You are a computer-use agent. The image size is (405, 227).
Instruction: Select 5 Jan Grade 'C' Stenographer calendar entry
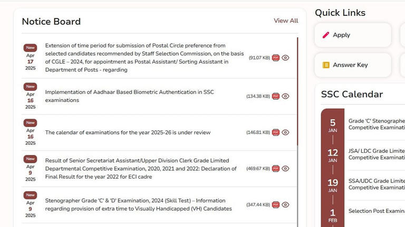tap(376, 125)
